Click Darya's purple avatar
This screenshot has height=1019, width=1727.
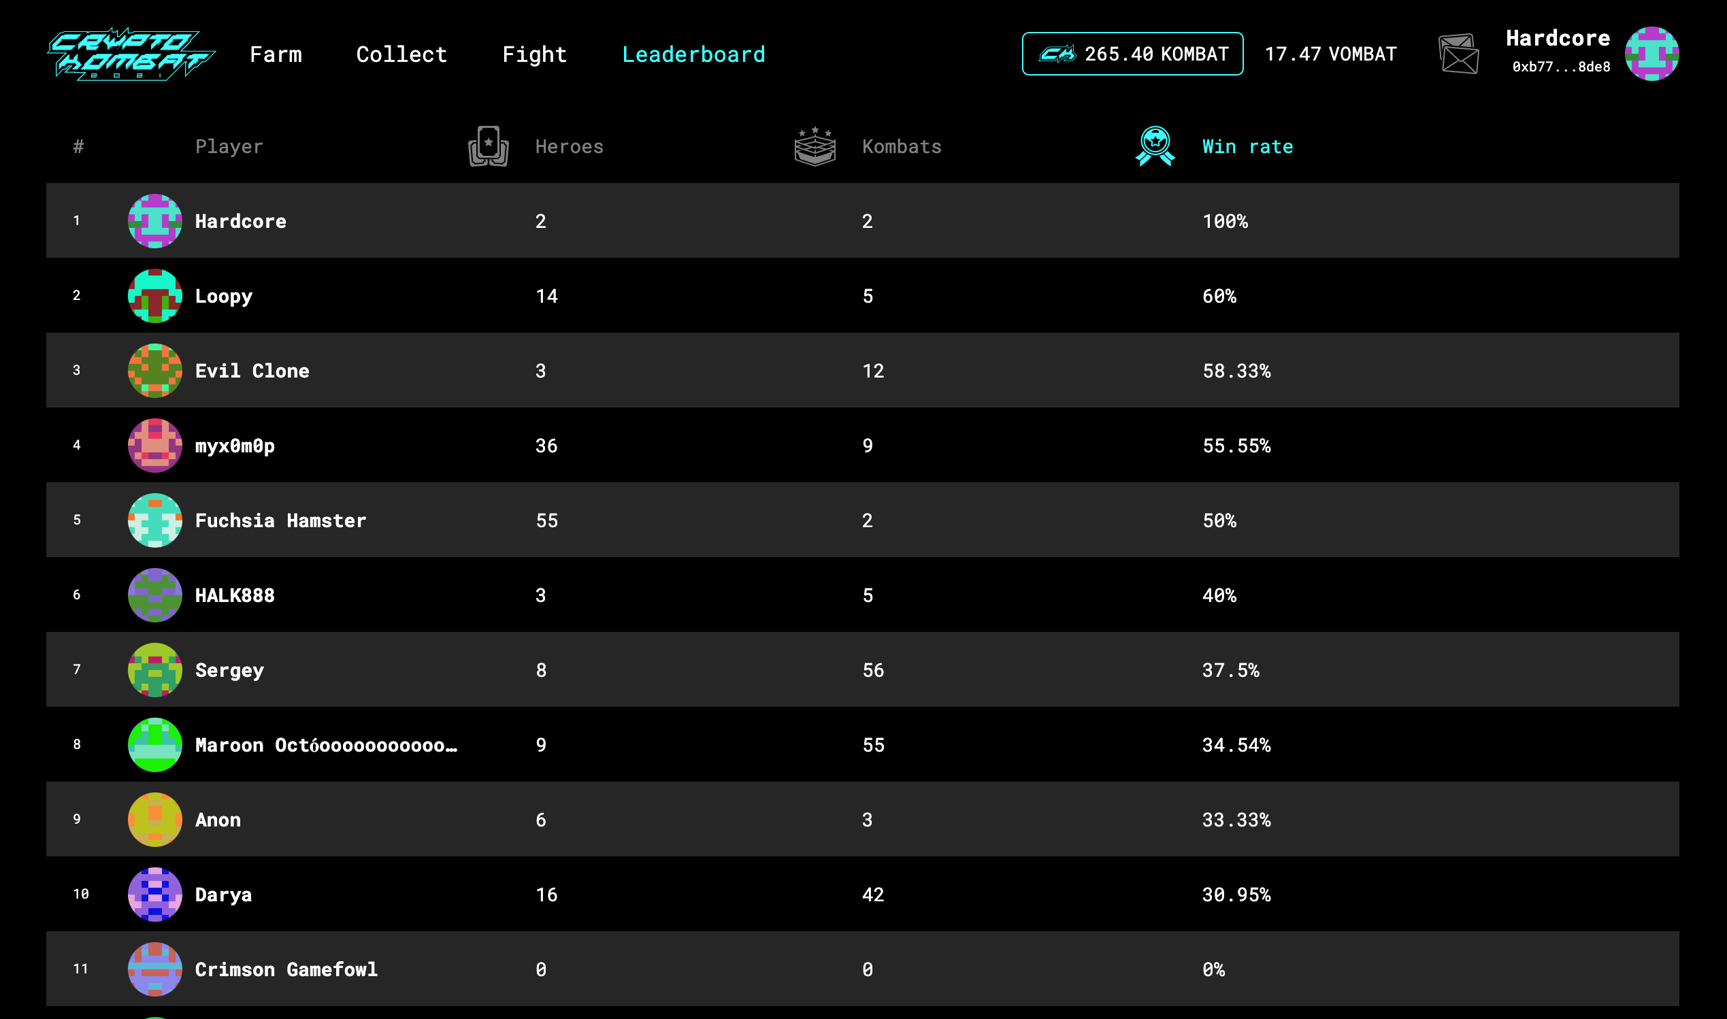[155, 895]
